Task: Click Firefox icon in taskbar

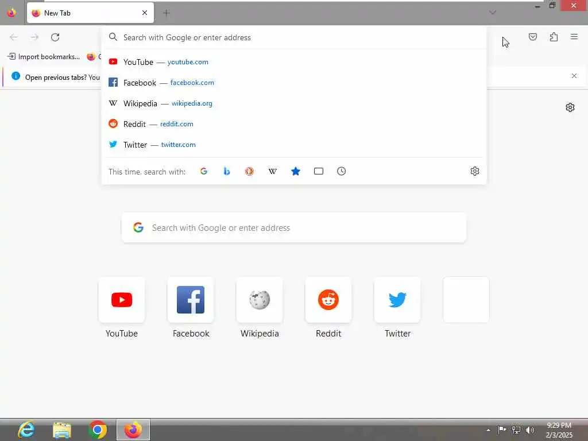Action: (133, 430)
